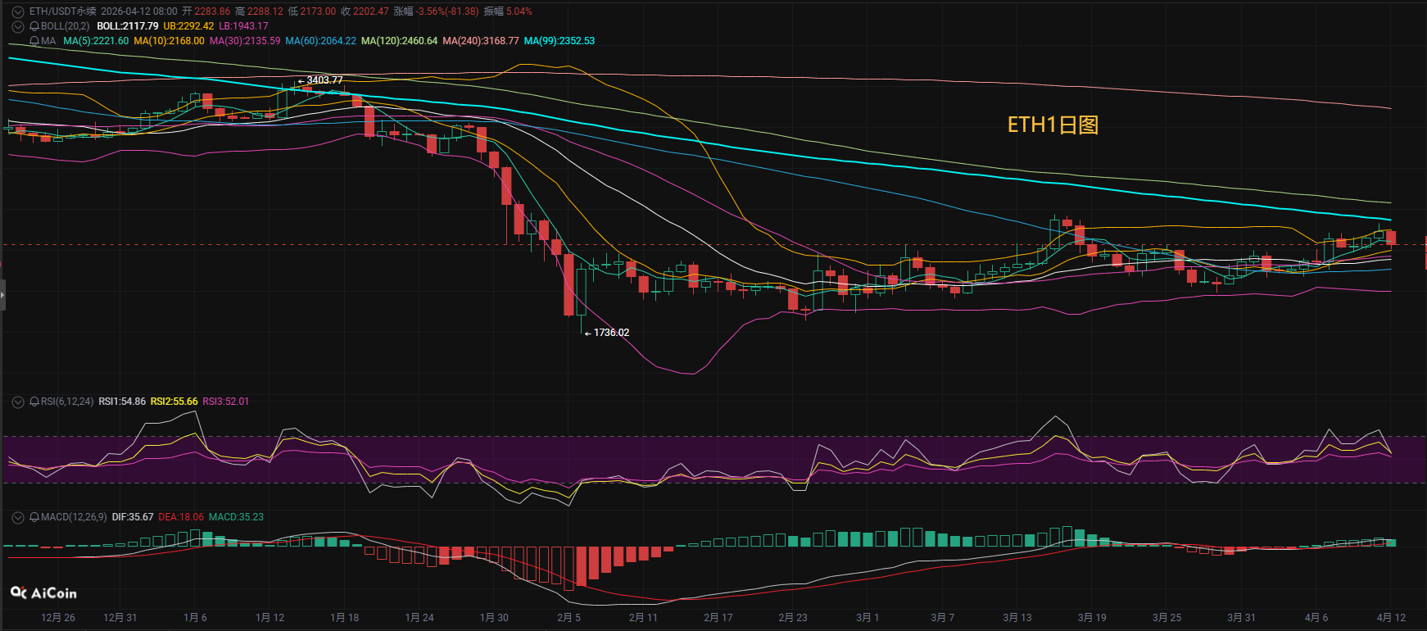Screen dimensions: 1427x631
Task: Select the MA(5) legend value
Action: pos(96,41)
